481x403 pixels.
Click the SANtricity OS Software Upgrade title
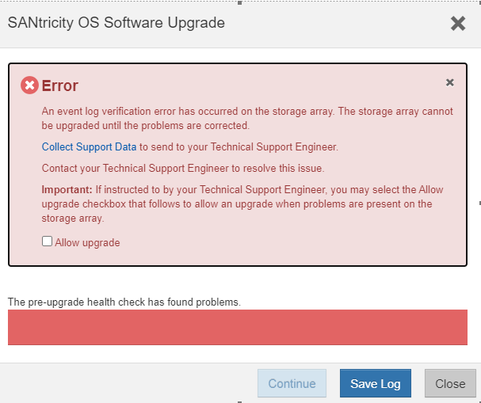116,23
